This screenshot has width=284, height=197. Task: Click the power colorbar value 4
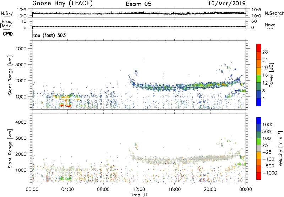(x=264, y=99)
